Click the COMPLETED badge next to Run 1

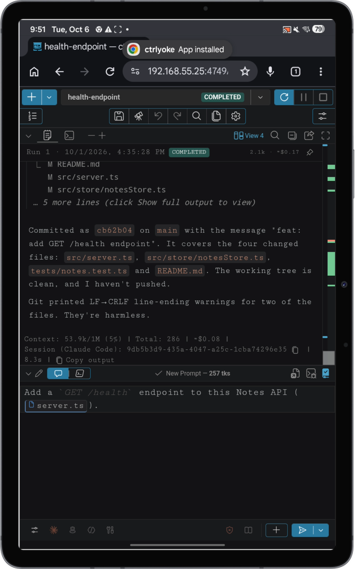click(189, 152)
